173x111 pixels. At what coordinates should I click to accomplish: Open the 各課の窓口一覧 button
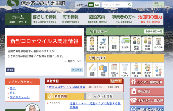pyautogui.click(x=154, y=32)
